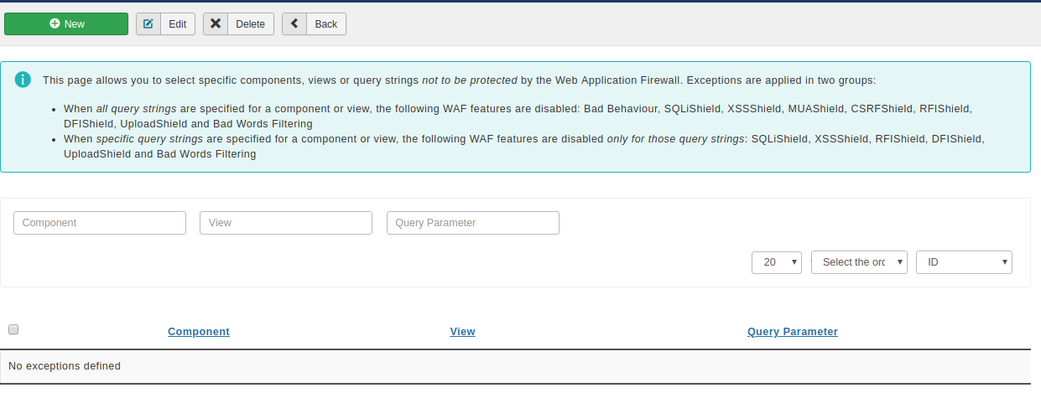Click the Edit text label
This screenshot has width=1041, height=393.
point(177,24)
